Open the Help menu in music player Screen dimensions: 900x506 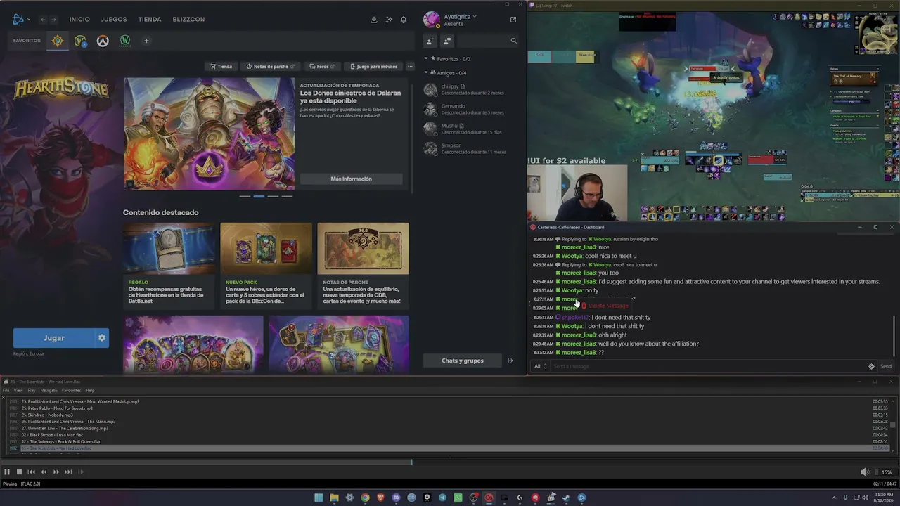point(90,390)
